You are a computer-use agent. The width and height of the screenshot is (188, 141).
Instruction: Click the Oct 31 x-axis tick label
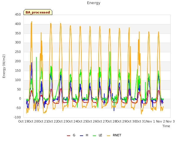click(x=141, y=121)
